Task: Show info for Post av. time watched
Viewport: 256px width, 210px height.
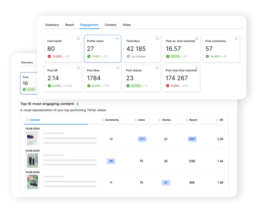Action: [x=197, y=39]
